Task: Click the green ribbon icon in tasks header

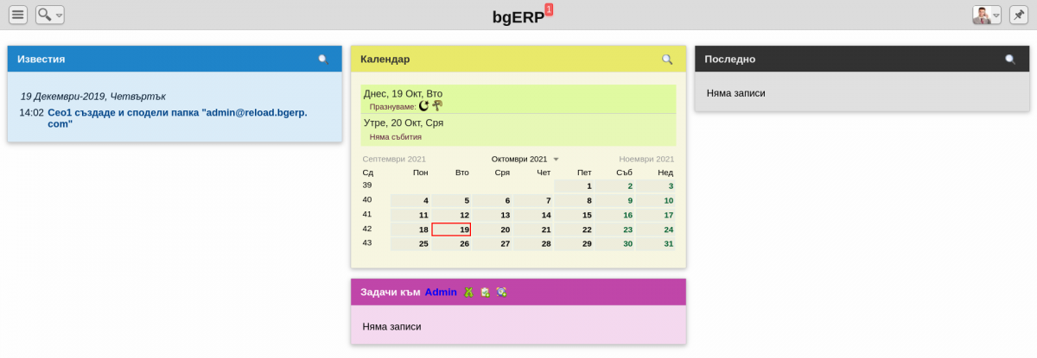Action: [x=468, y=292]
